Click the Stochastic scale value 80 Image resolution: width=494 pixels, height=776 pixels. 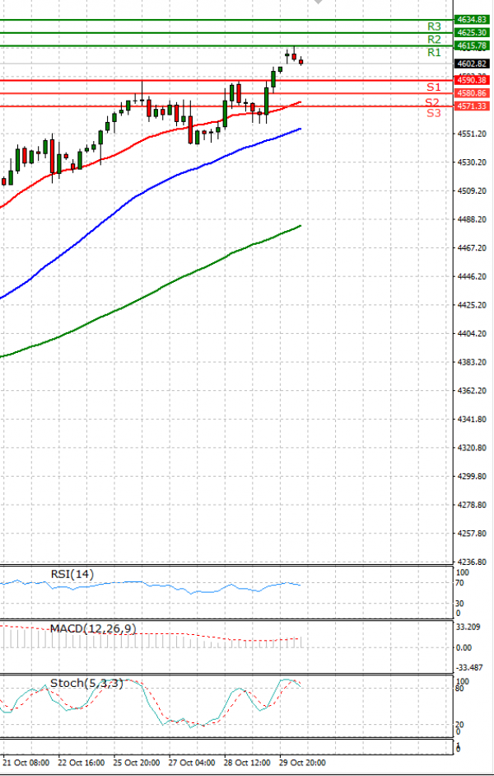click(x=459, y=689)
